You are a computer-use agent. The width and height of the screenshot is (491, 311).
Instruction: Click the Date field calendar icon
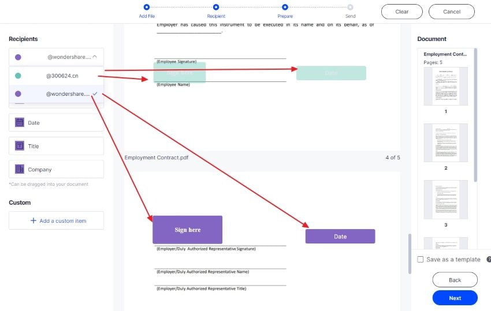[20, 122]
